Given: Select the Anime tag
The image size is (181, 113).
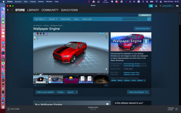Looking at the screenshot, I should [134, 80].
